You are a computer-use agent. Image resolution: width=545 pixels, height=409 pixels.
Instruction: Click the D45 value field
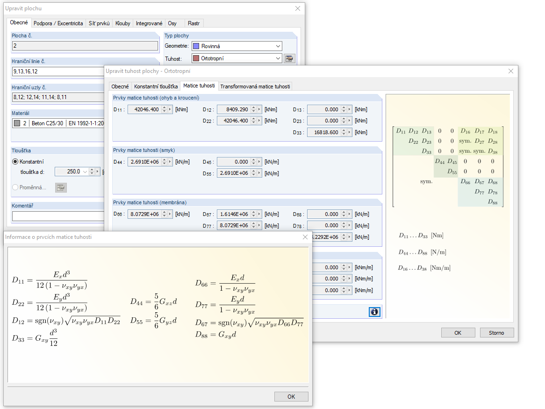[x=234, y=162]
